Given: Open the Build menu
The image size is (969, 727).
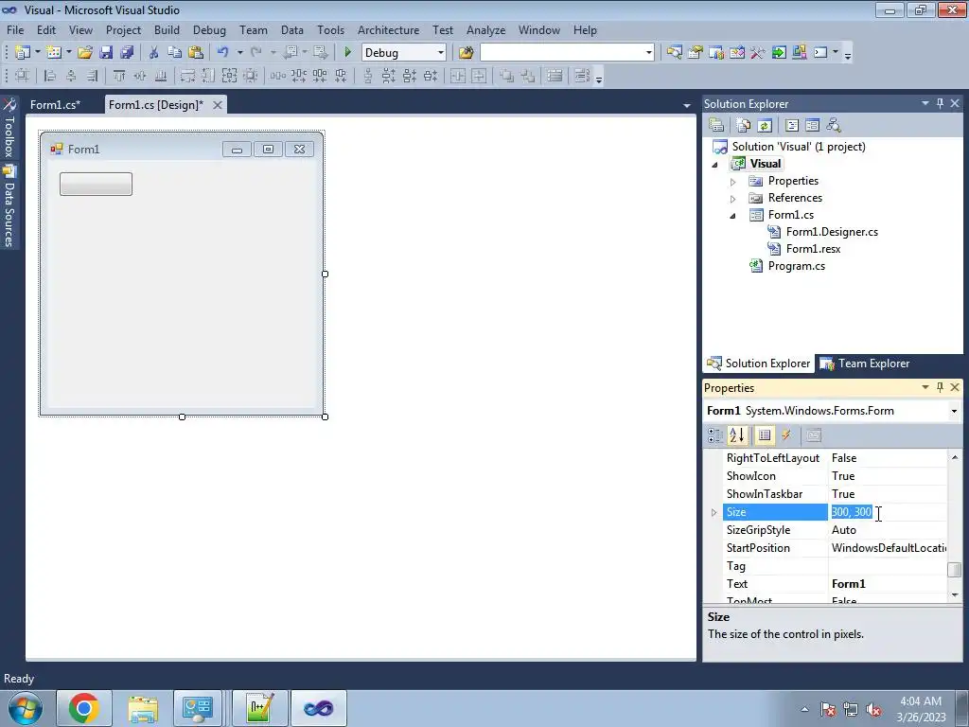Looking at the screenshot, I should (167, 29).
